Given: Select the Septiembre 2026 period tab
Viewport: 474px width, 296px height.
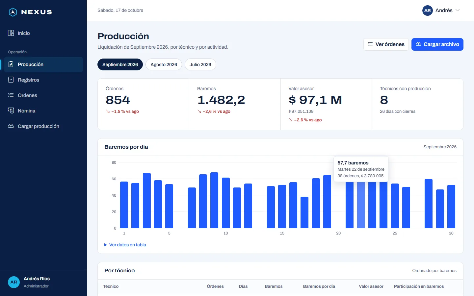Looking at the screenshot, I should pyautogui.click(x=120, y=64).
